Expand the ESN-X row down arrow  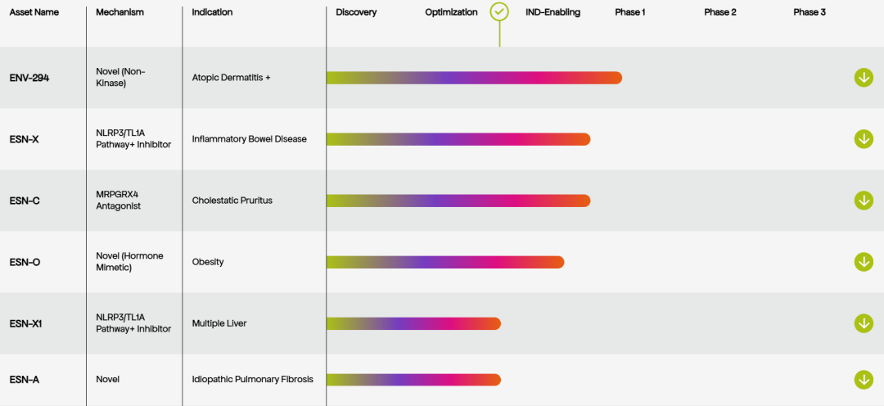coord(864,139)
